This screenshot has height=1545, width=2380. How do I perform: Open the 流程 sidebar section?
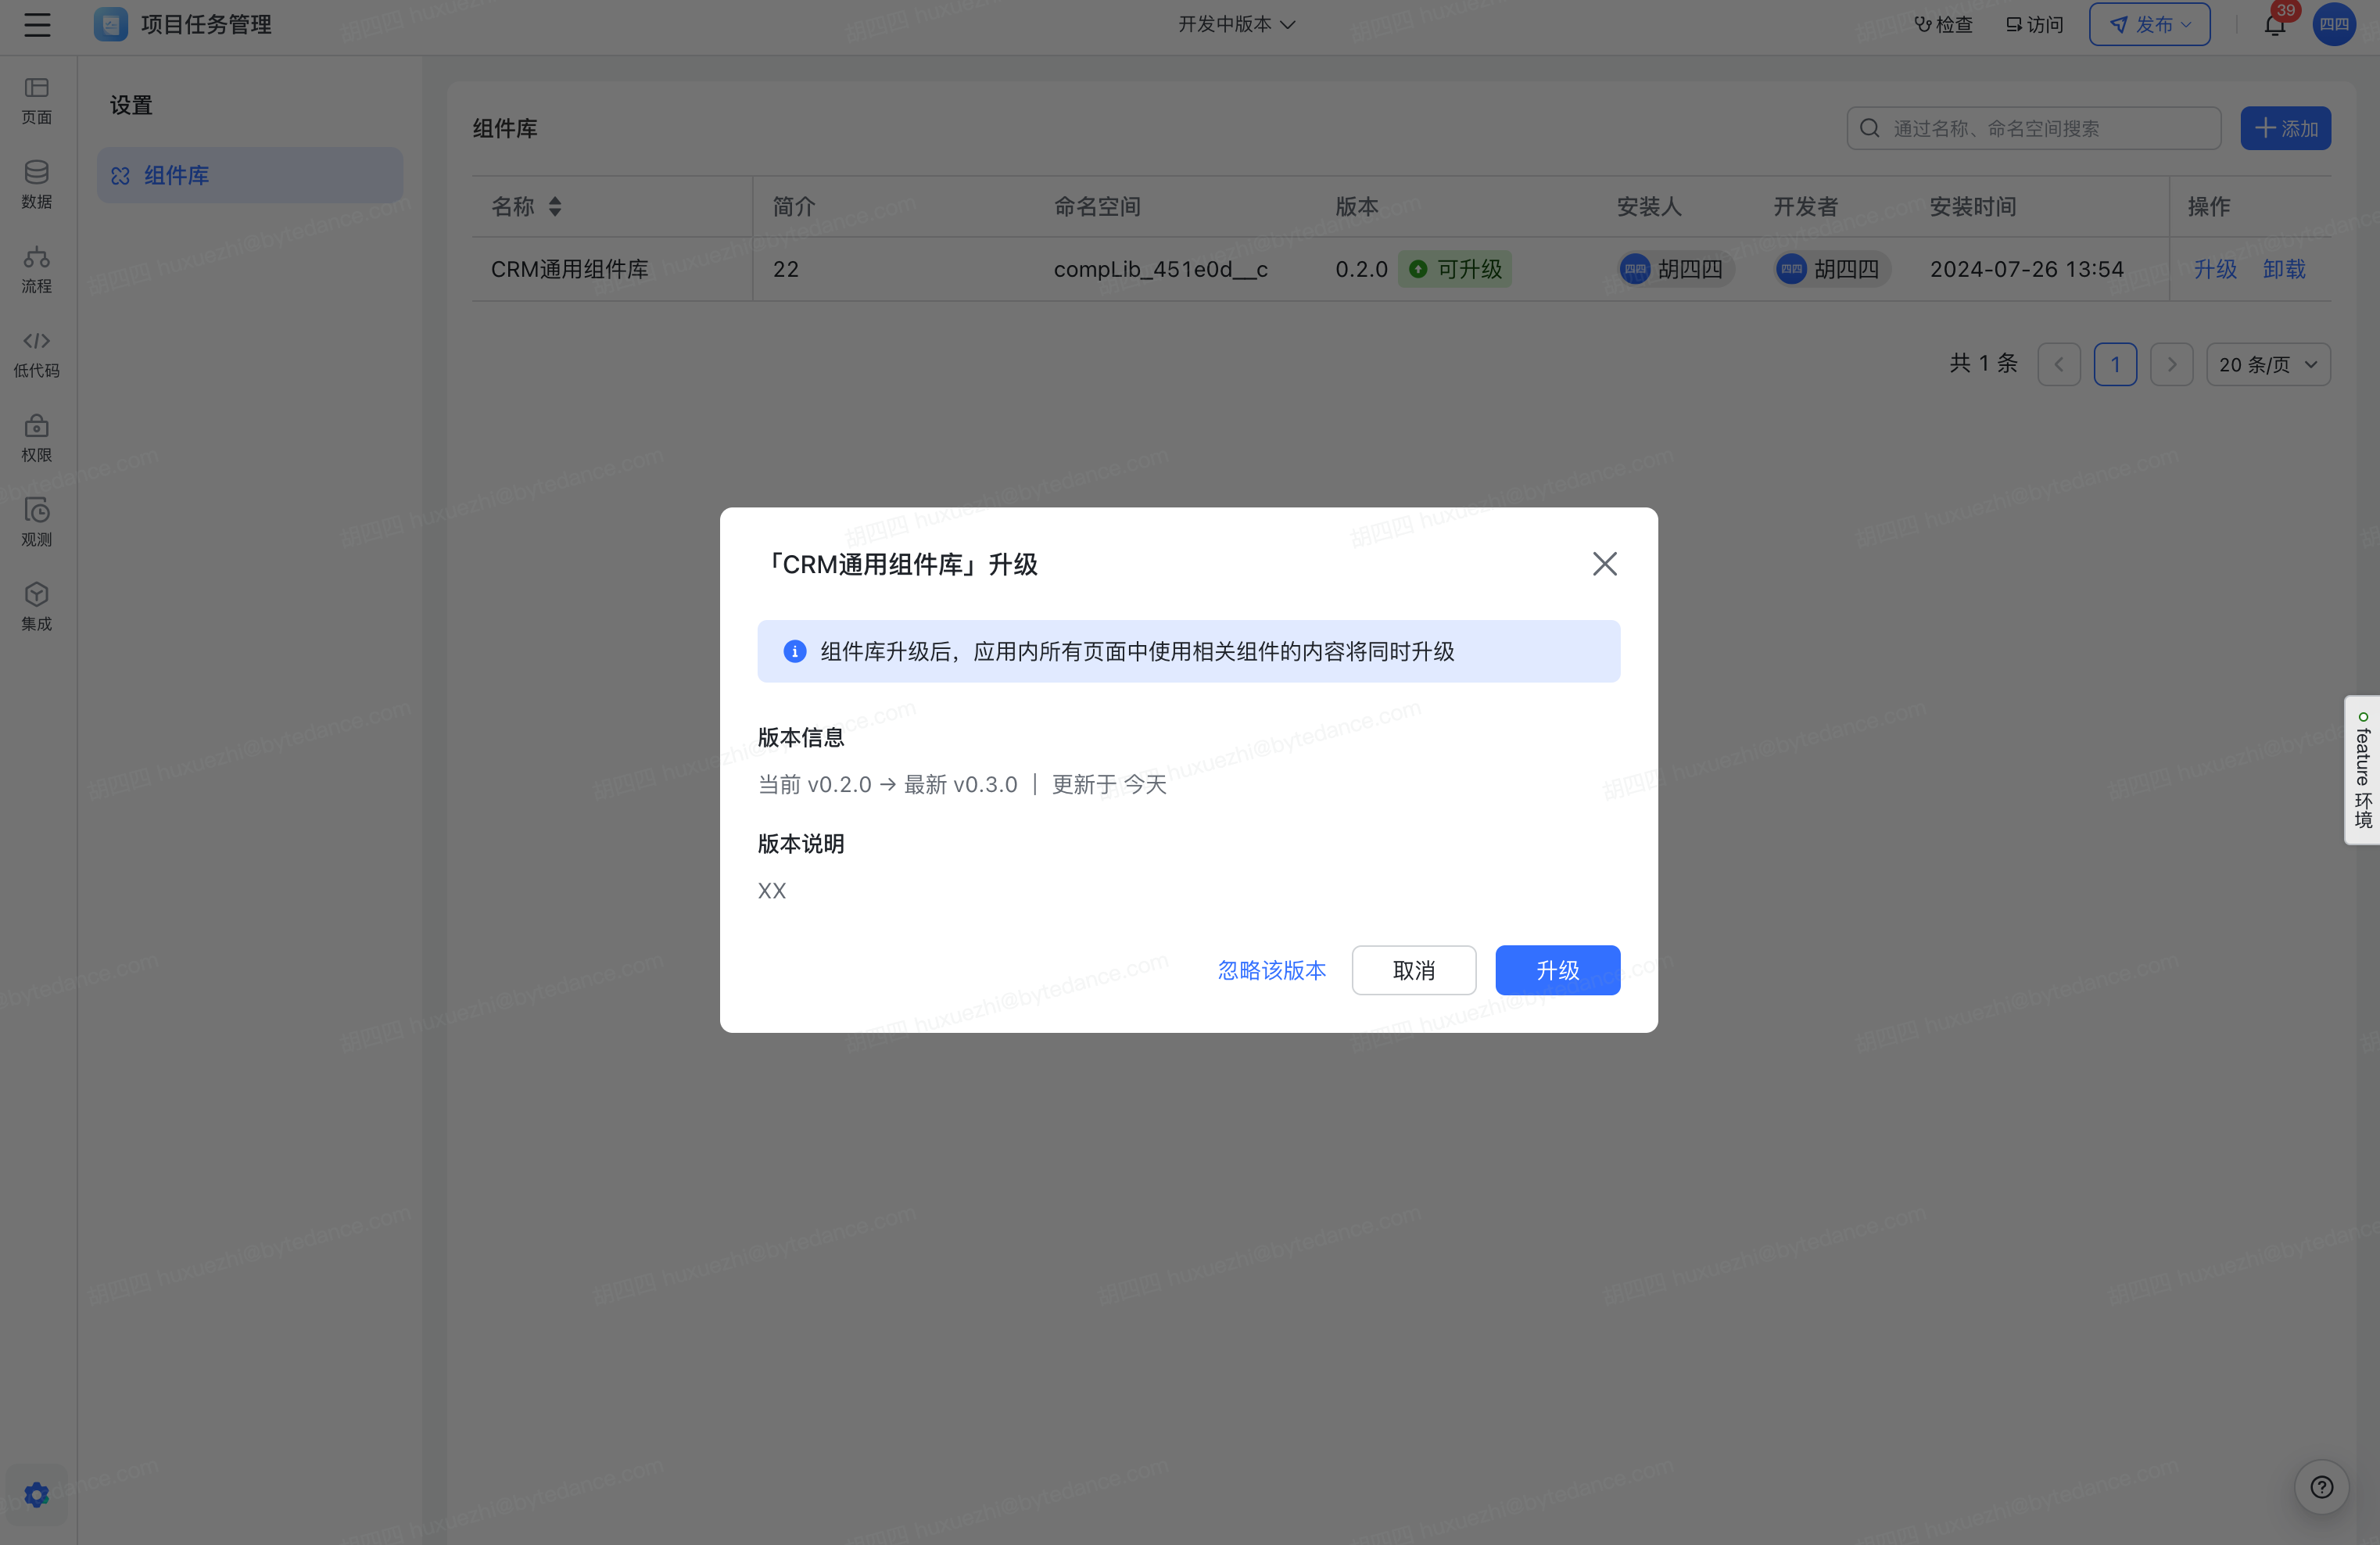(x=37, y=270)
